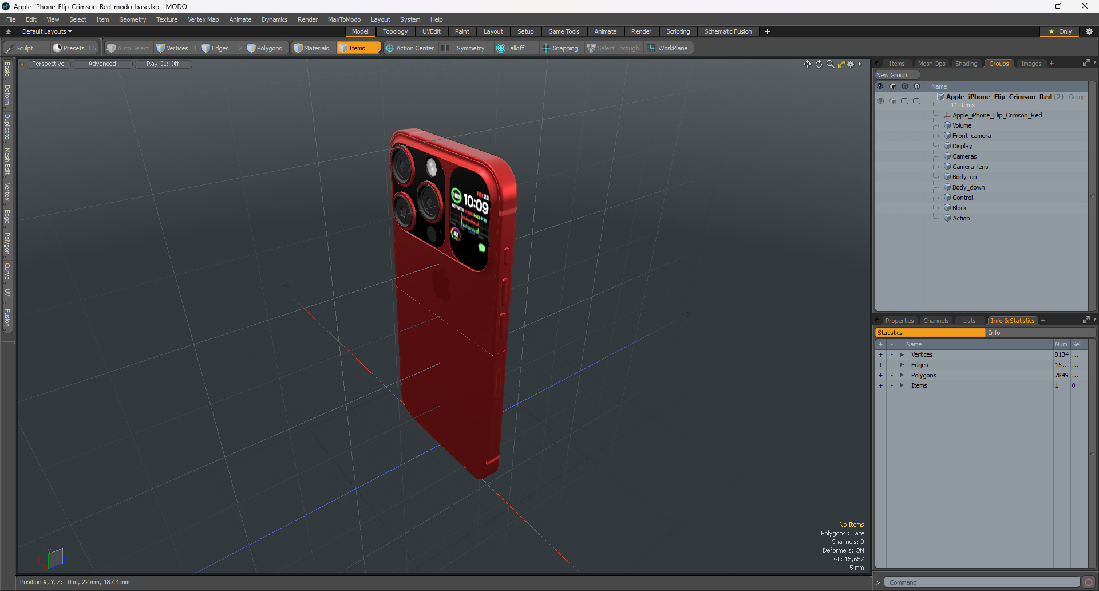Open the Action Center dropdown
Viewport: 1099px width, 591px height.
pos(410,48)
